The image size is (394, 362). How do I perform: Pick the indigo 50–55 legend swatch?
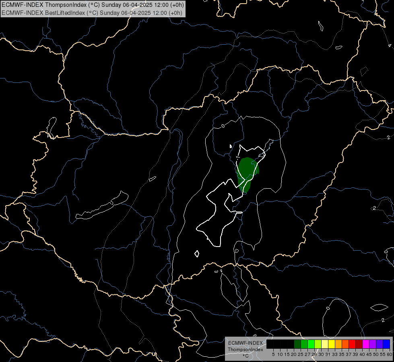click(x=380, y=344)
